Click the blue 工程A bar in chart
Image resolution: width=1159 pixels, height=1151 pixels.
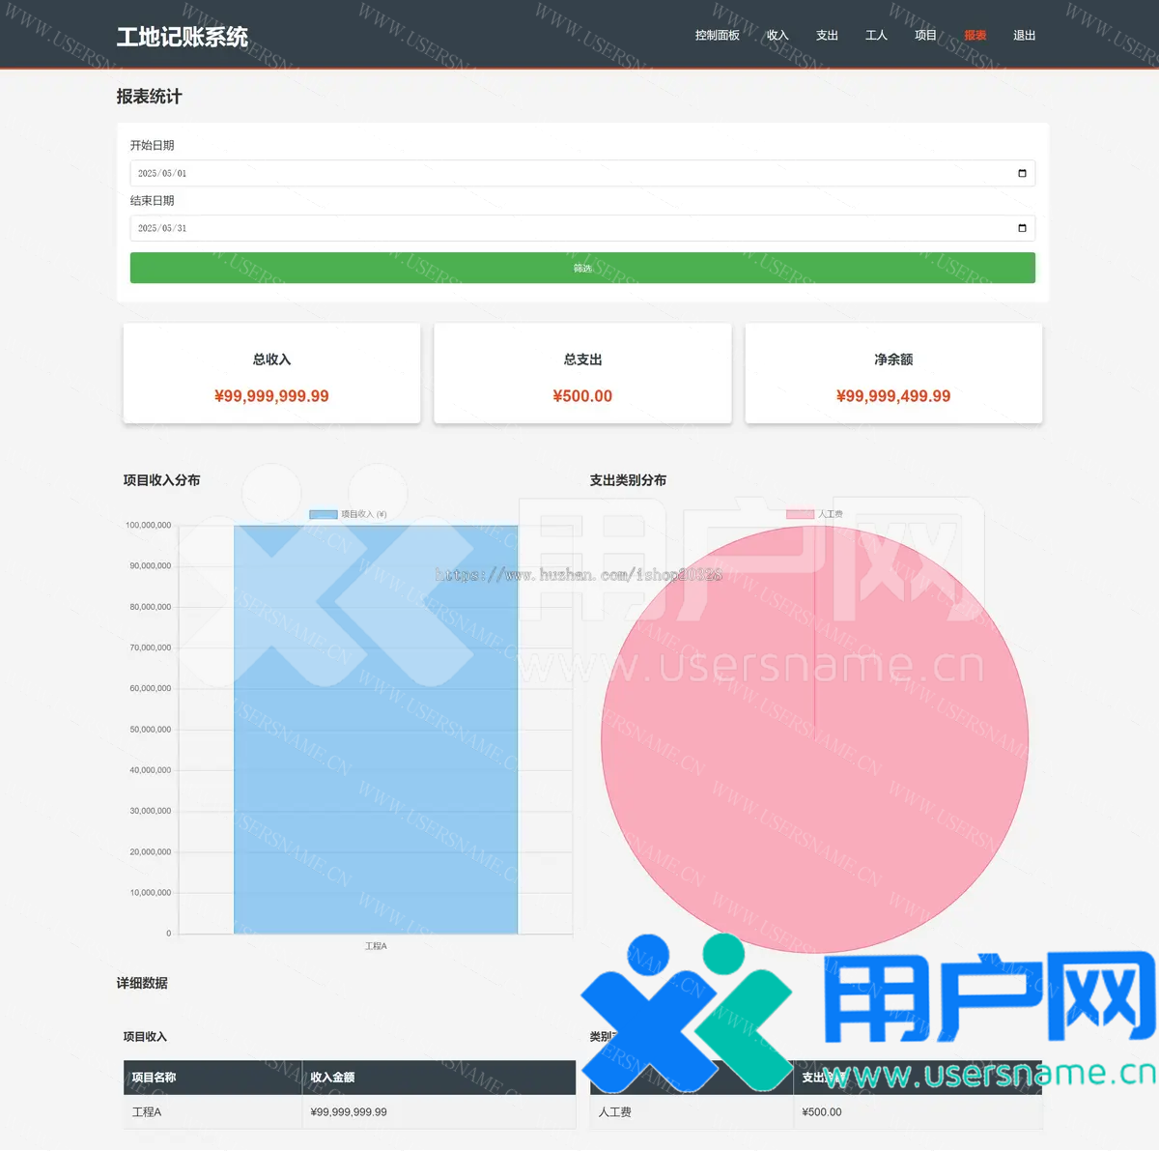point(376,730)
